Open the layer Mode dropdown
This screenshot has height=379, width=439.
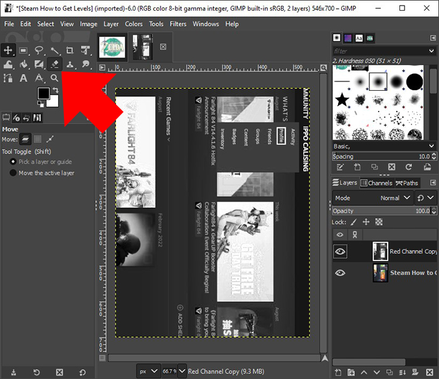tap(395, 198)
